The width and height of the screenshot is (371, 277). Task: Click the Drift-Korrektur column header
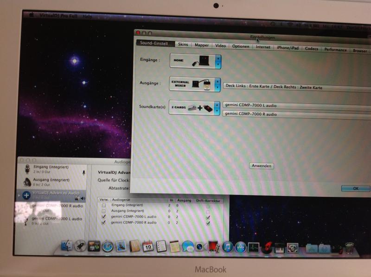[208, 201]
